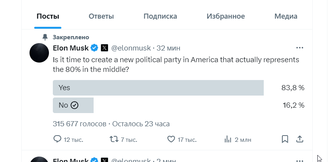Open the pinned post's three-dot menu
Screen dimensions: 329x162
[299, 48]
